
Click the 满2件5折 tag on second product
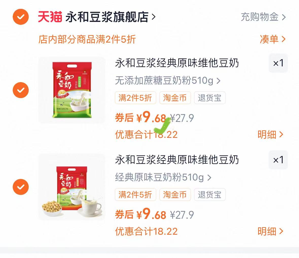click(135, 195)
